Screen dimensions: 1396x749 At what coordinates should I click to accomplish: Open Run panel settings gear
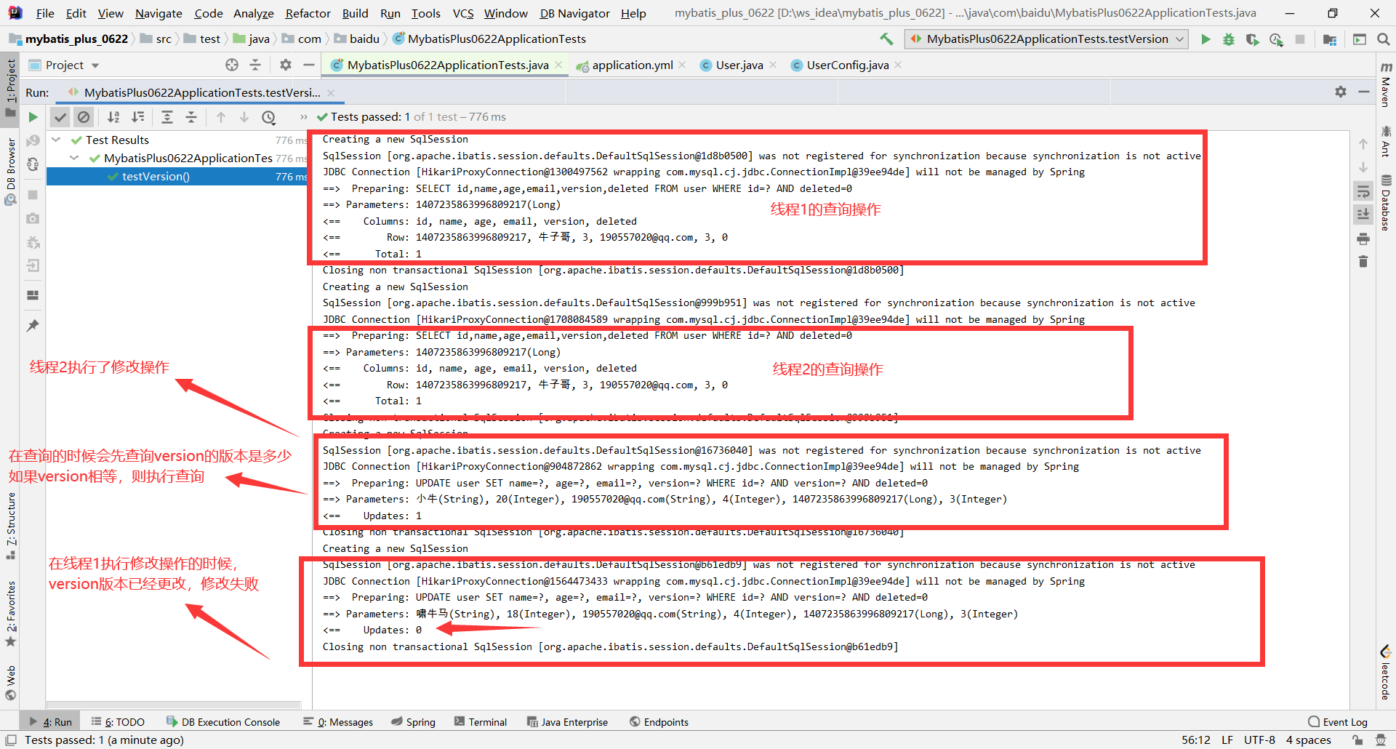tap(1341, 92)
